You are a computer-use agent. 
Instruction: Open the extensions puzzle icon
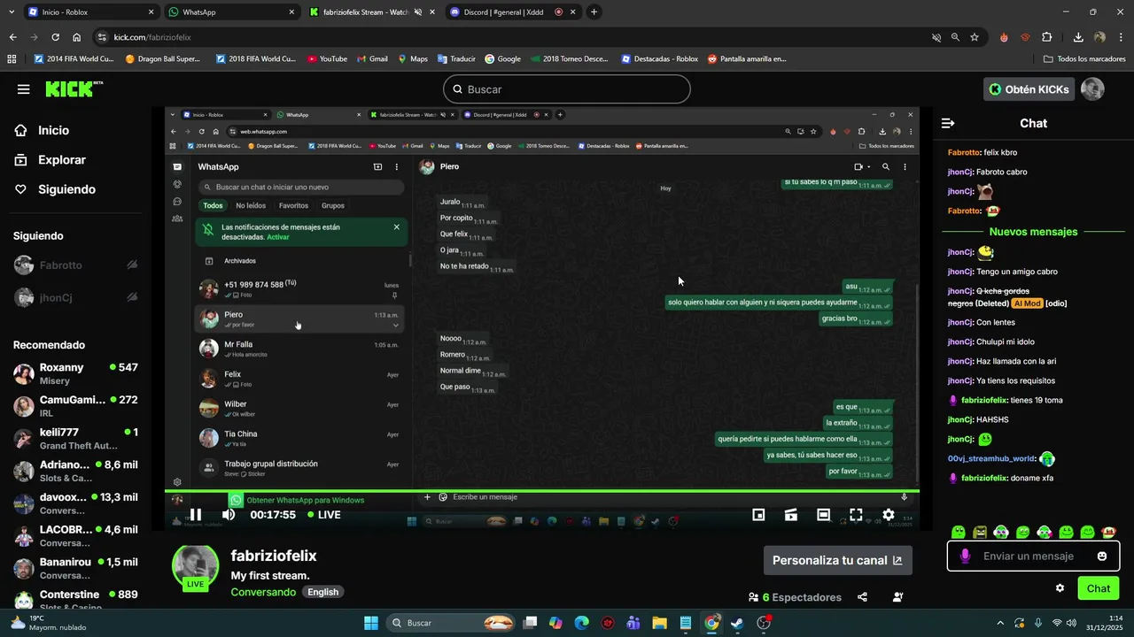(x=1047, y=37)
